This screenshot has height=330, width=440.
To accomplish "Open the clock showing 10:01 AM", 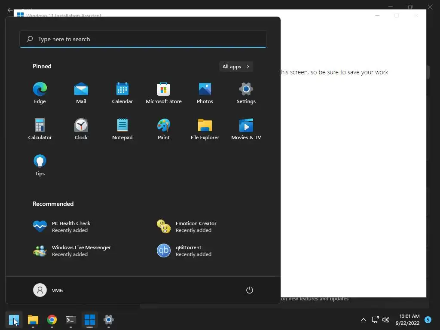I will pos(407,320).
